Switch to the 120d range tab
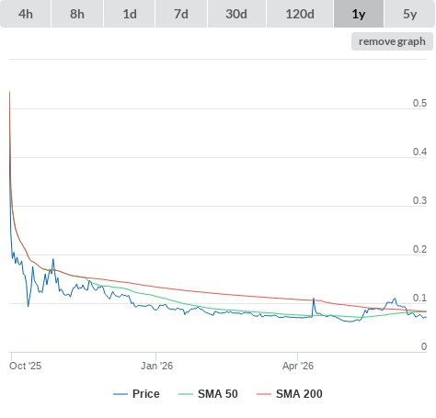The width and height of the screenshot is (436, 418). [x=300, y=14]
